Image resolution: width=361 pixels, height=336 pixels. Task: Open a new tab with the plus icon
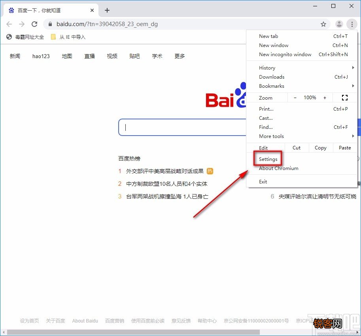[107, 10]
